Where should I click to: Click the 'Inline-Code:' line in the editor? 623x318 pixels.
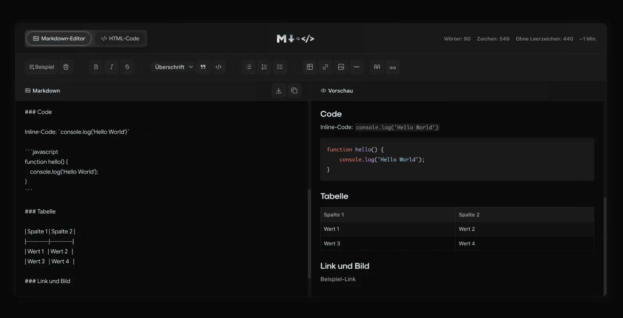tap(77, 132)
